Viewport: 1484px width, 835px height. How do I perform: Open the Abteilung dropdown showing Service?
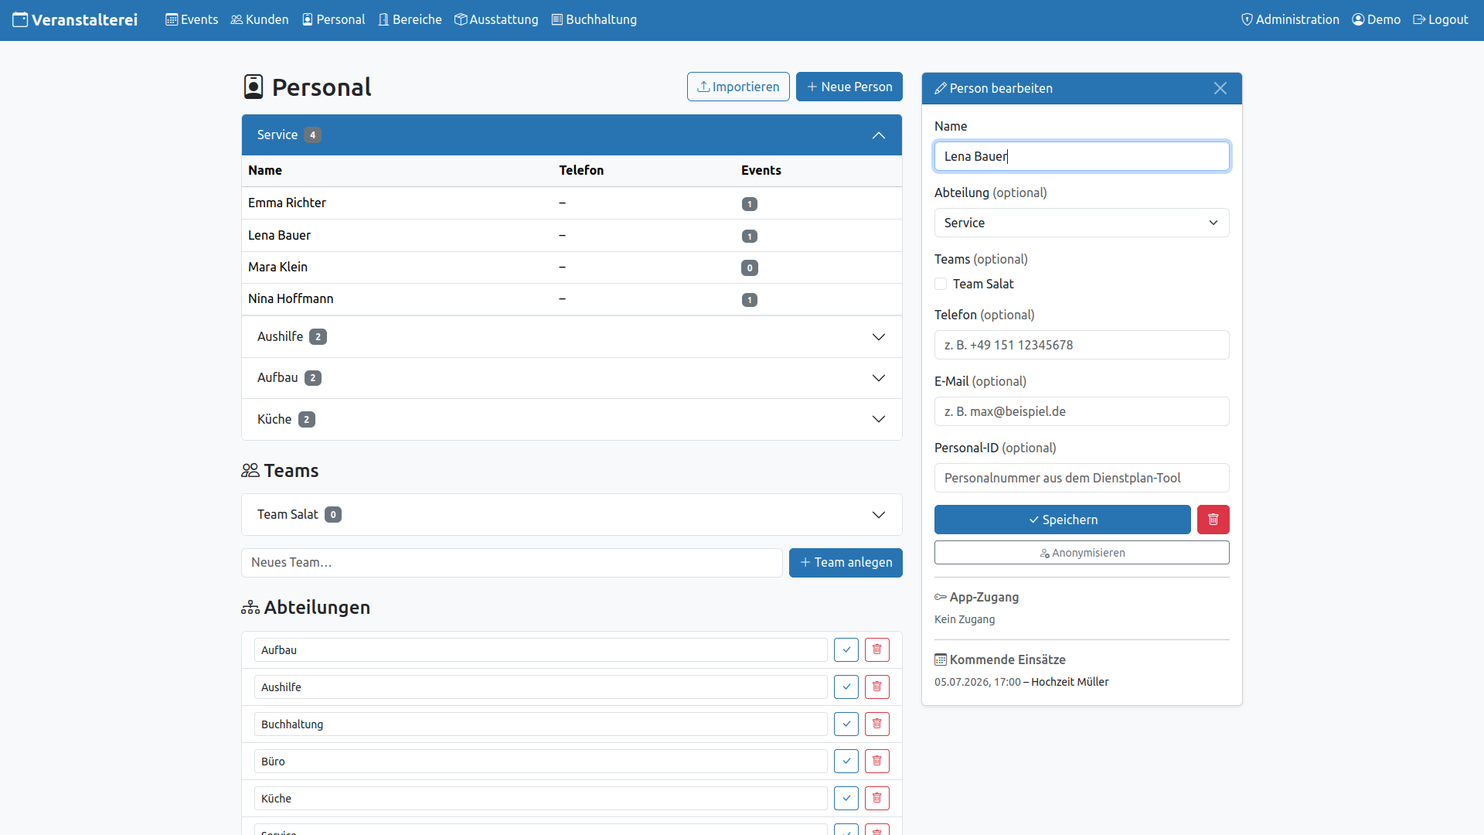tap(1081, 223)
